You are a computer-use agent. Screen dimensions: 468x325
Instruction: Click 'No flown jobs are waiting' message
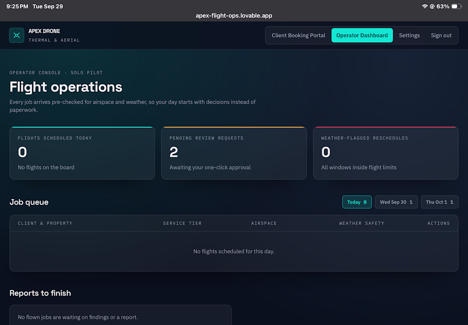(77, 317)
